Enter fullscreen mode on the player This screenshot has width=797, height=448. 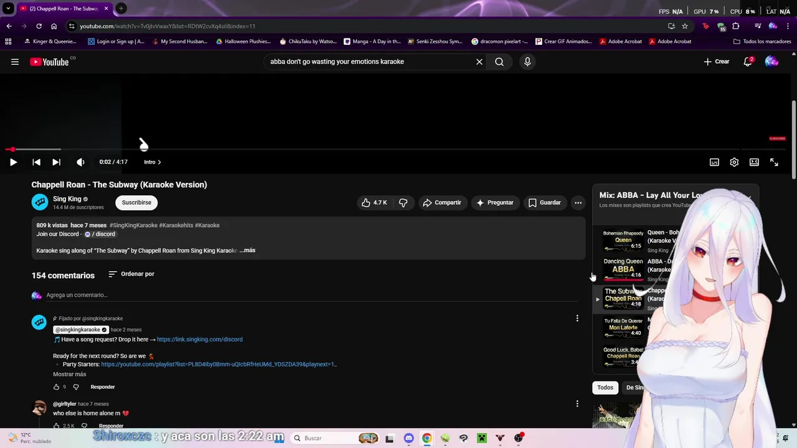[x=774, y=162]
